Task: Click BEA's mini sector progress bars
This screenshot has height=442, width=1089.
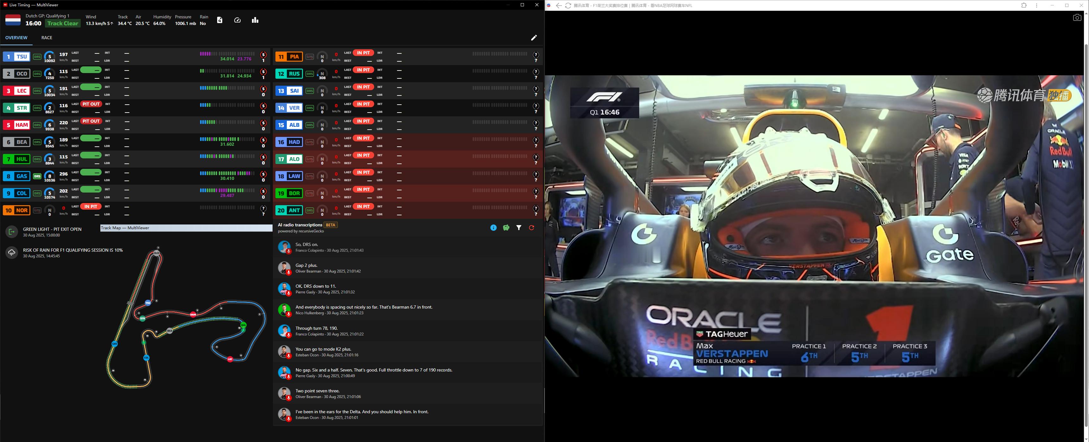Action: click(227, 139)
